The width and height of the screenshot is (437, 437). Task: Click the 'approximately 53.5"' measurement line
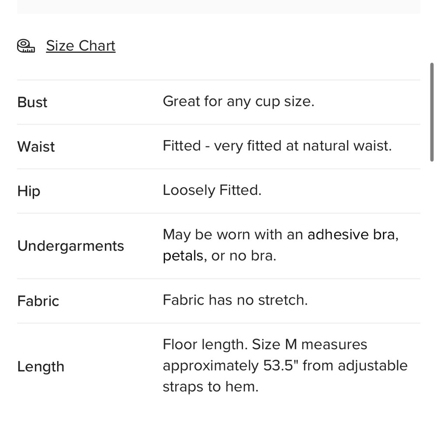click(x=285, y=366)
